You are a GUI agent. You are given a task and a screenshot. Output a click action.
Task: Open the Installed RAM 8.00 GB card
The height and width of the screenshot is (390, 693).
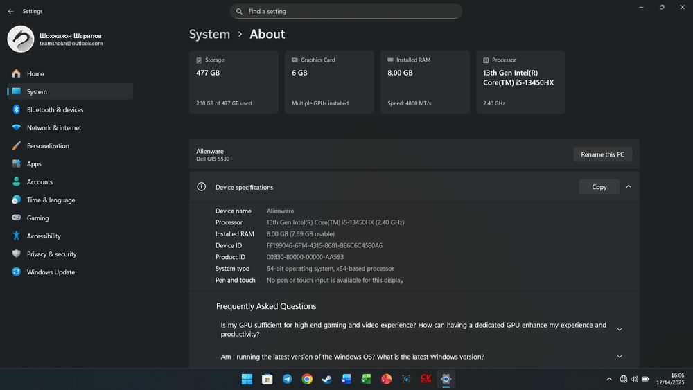[426, 82]
